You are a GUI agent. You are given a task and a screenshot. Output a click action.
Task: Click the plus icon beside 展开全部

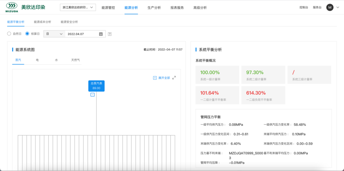pyautogui.click(x=155, y=78)
